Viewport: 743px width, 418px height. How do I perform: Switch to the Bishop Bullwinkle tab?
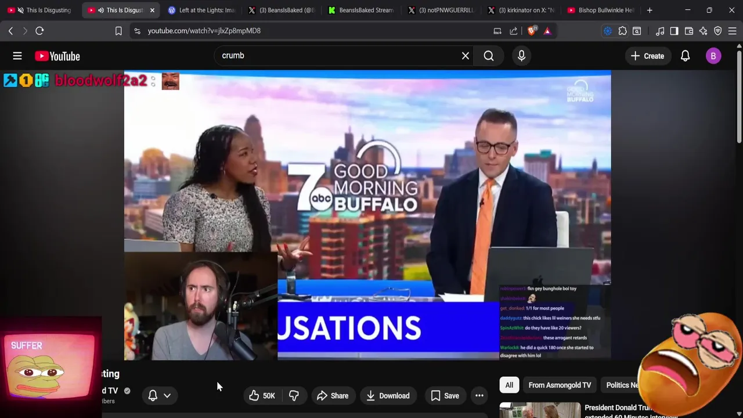point(601,10)
